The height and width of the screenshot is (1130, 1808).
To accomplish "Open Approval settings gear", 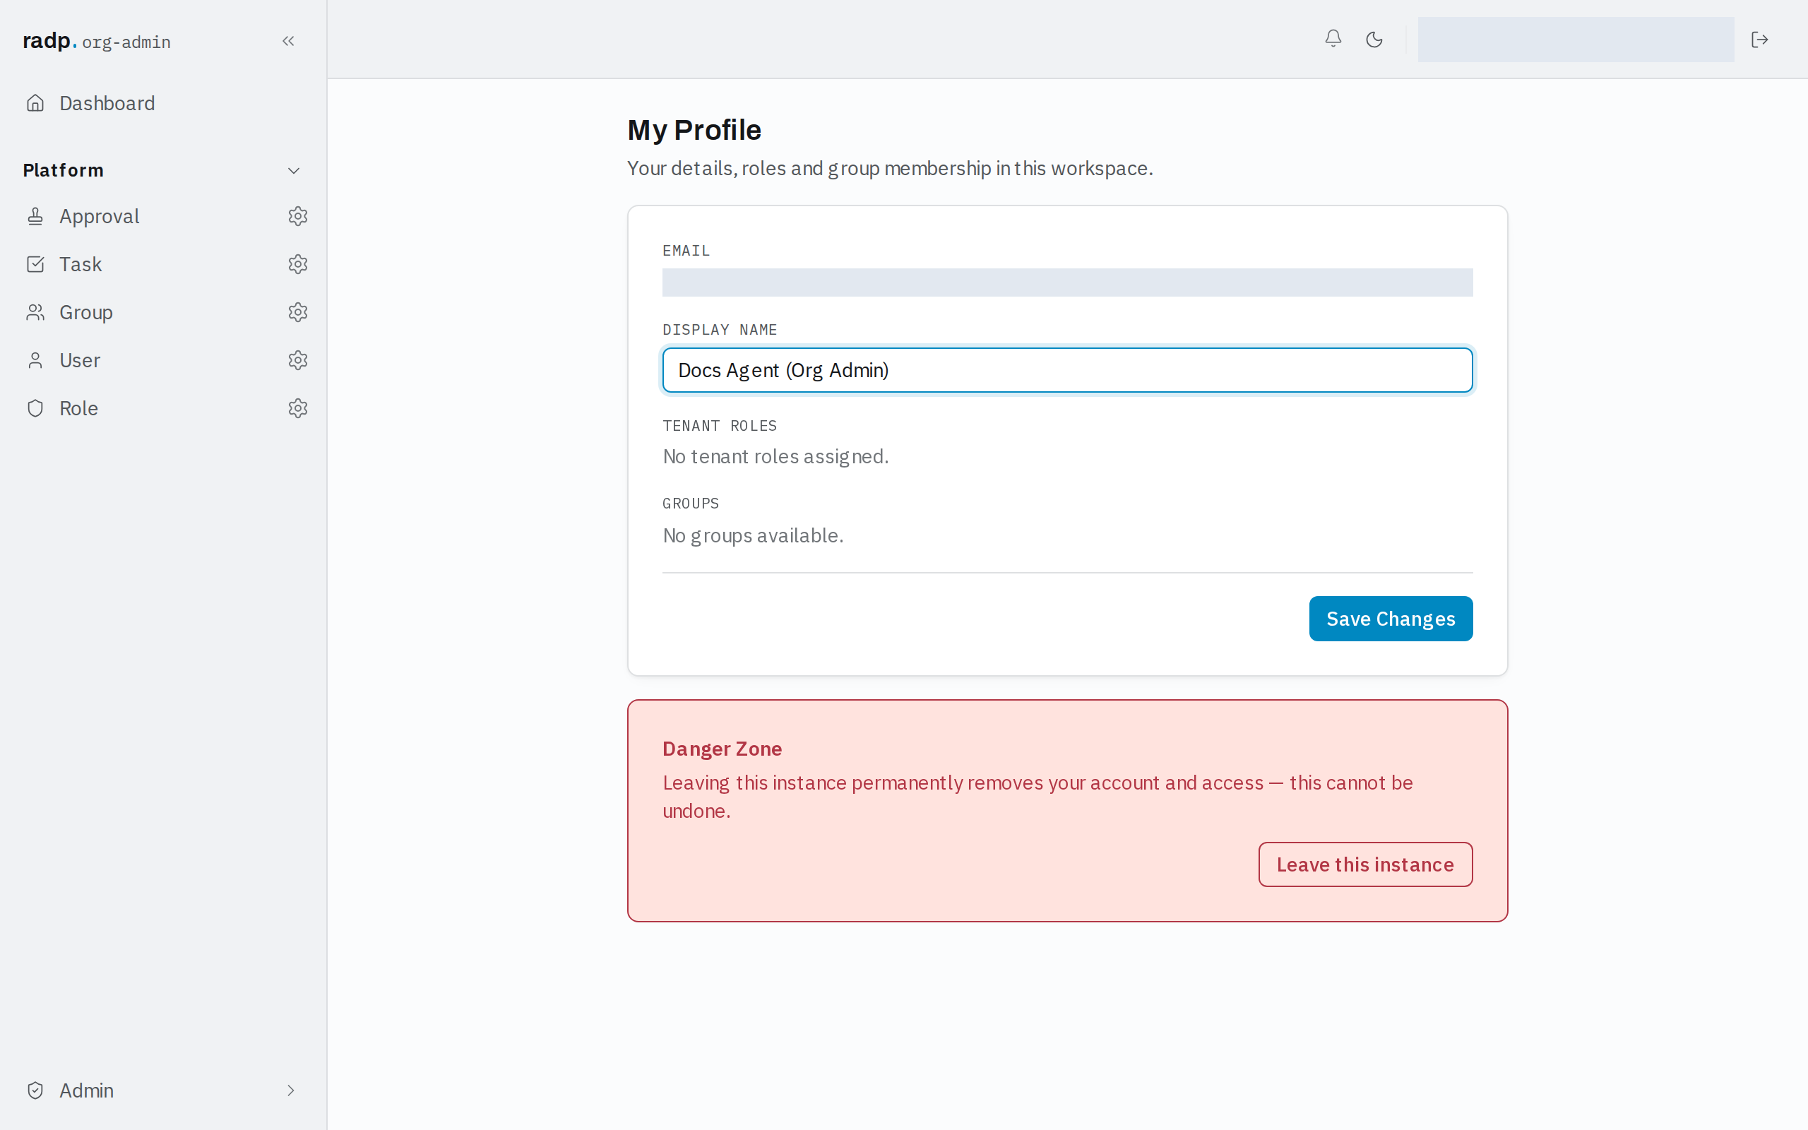I will click(297, 216).
